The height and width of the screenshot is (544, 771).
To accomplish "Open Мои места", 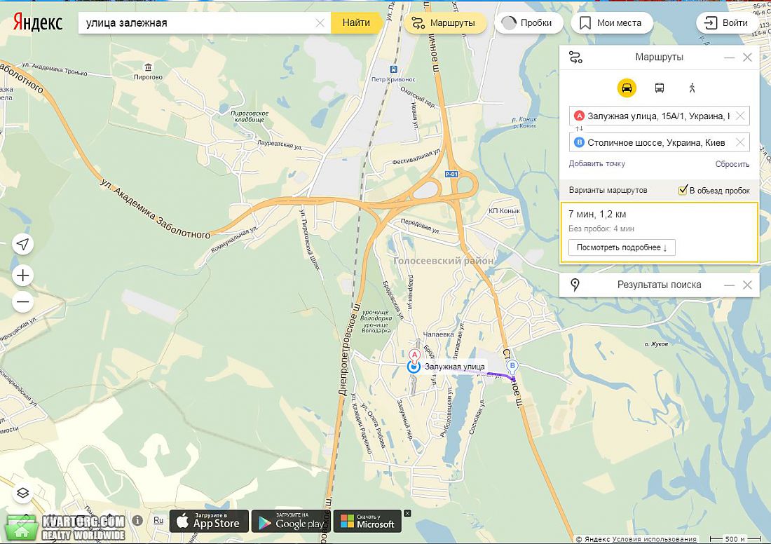I will click(x=612, y=23).
